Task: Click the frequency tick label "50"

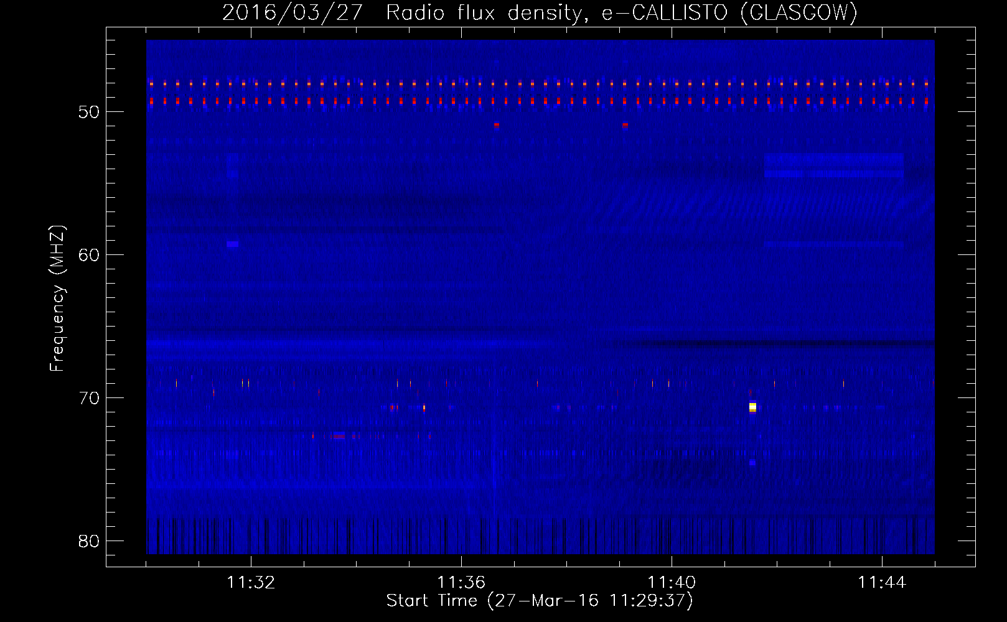Action: click(x=89, y=112)
